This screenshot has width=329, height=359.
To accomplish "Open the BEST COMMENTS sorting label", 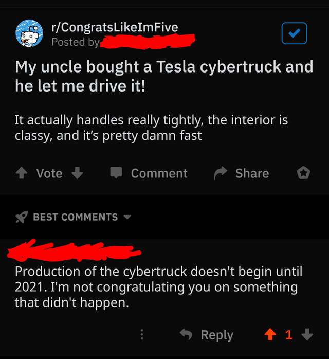I will tap(76, 217).
